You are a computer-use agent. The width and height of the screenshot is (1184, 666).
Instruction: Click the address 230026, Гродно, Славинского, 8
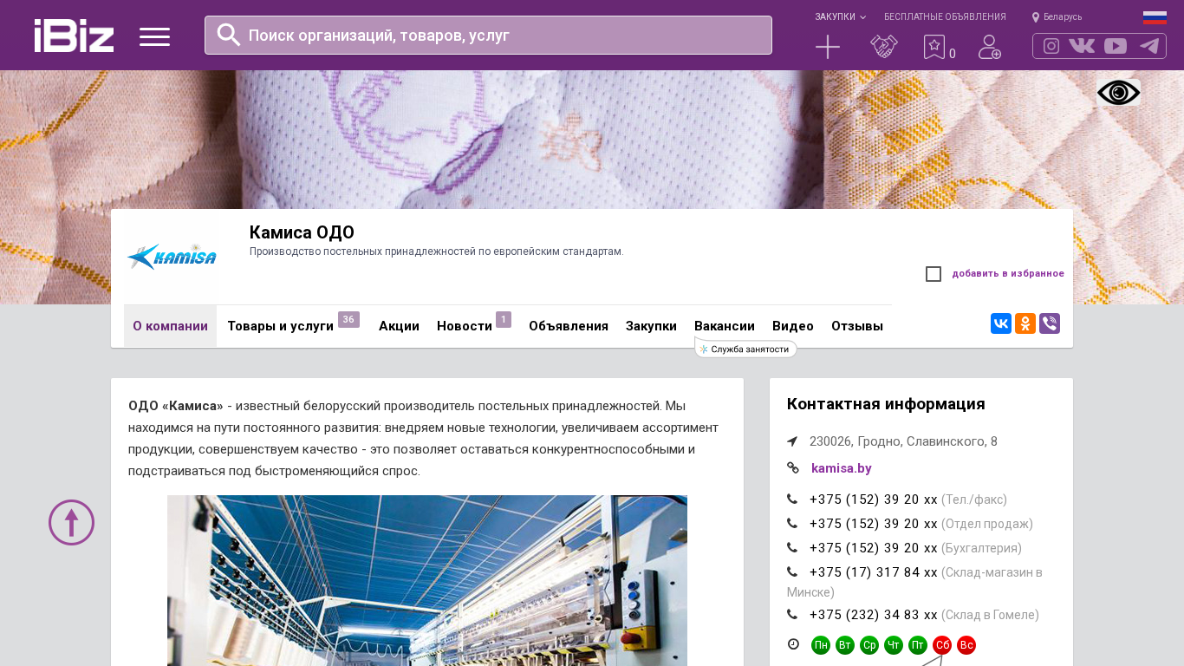903,441
